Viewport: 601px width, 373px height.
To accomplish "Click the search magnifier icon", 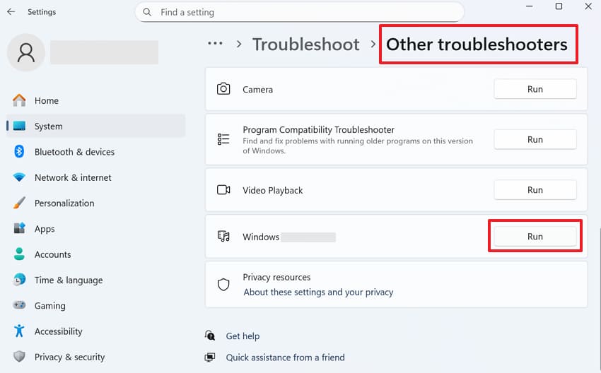I will [147, 12].
